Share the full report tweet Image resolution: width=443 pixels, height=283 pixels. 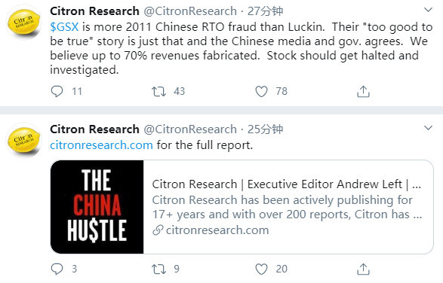363,269
